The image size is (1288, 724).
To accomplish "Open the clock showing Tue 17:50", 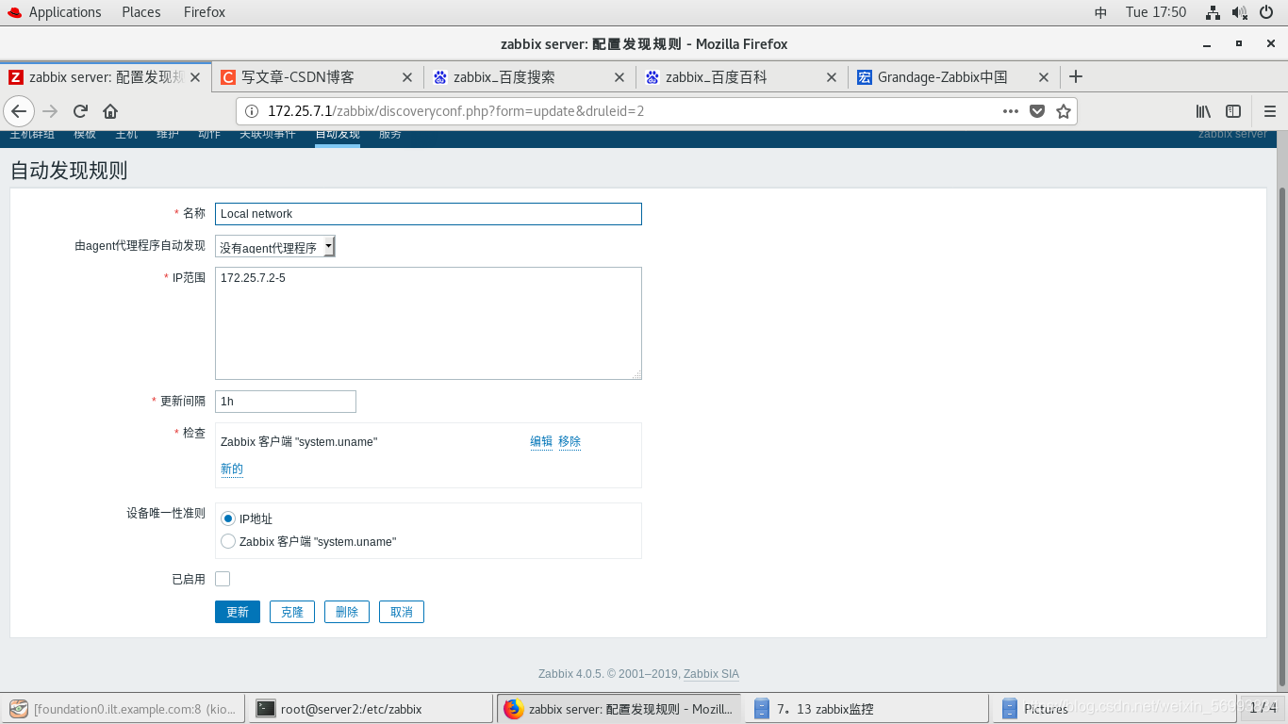I will coord(1156,12).
